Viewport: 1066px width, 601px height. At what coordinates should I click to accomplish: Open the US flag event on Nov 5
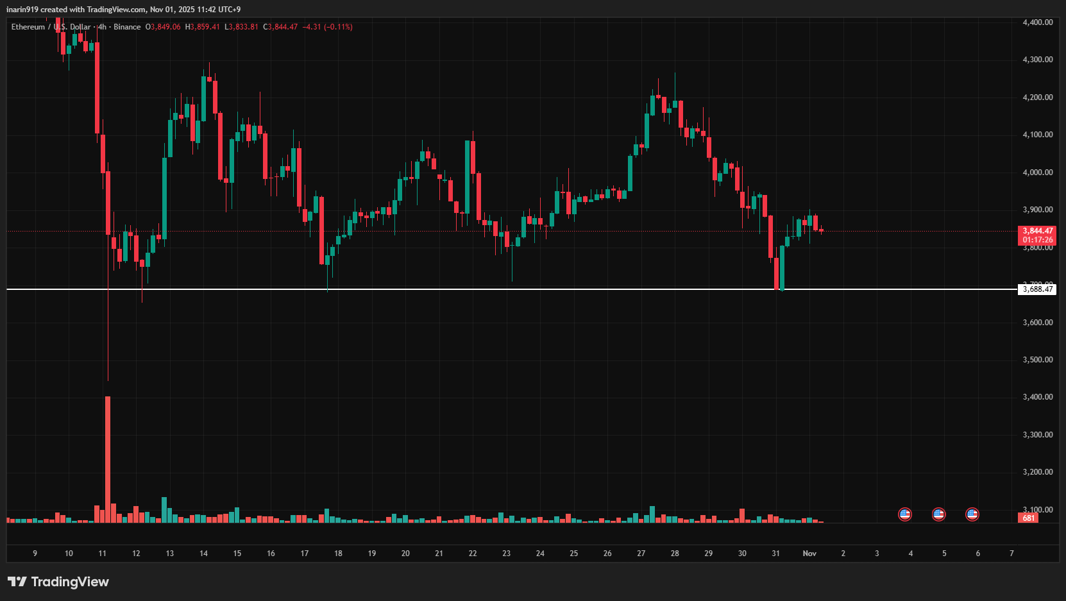point(938,514)
